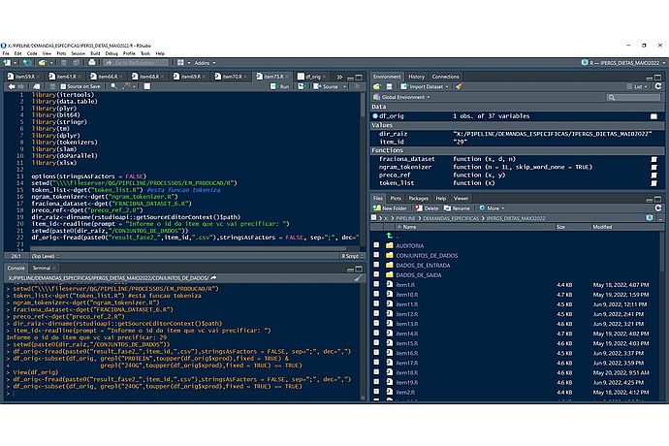Click the Load workspace icon in Environment pane
The height and width of the screenshot is (446, 669).
point(377,86)
